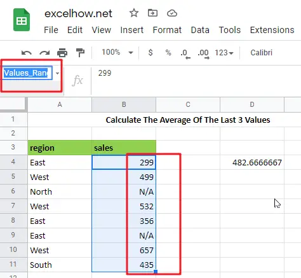Select the paint format tool

(80, 53)
